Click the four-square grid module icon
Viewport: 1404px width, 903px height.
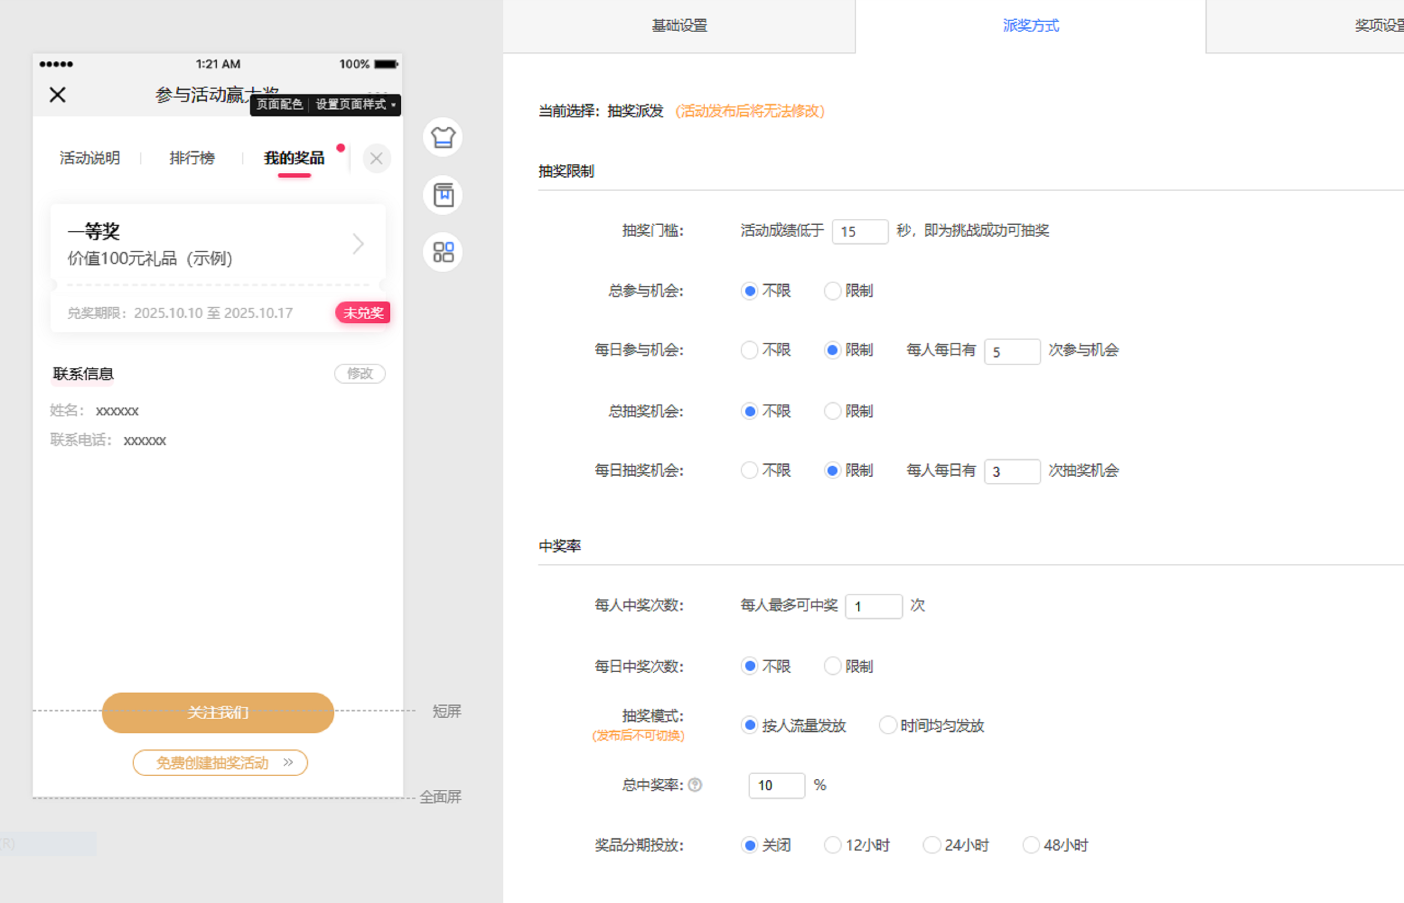tap(443, 252)
